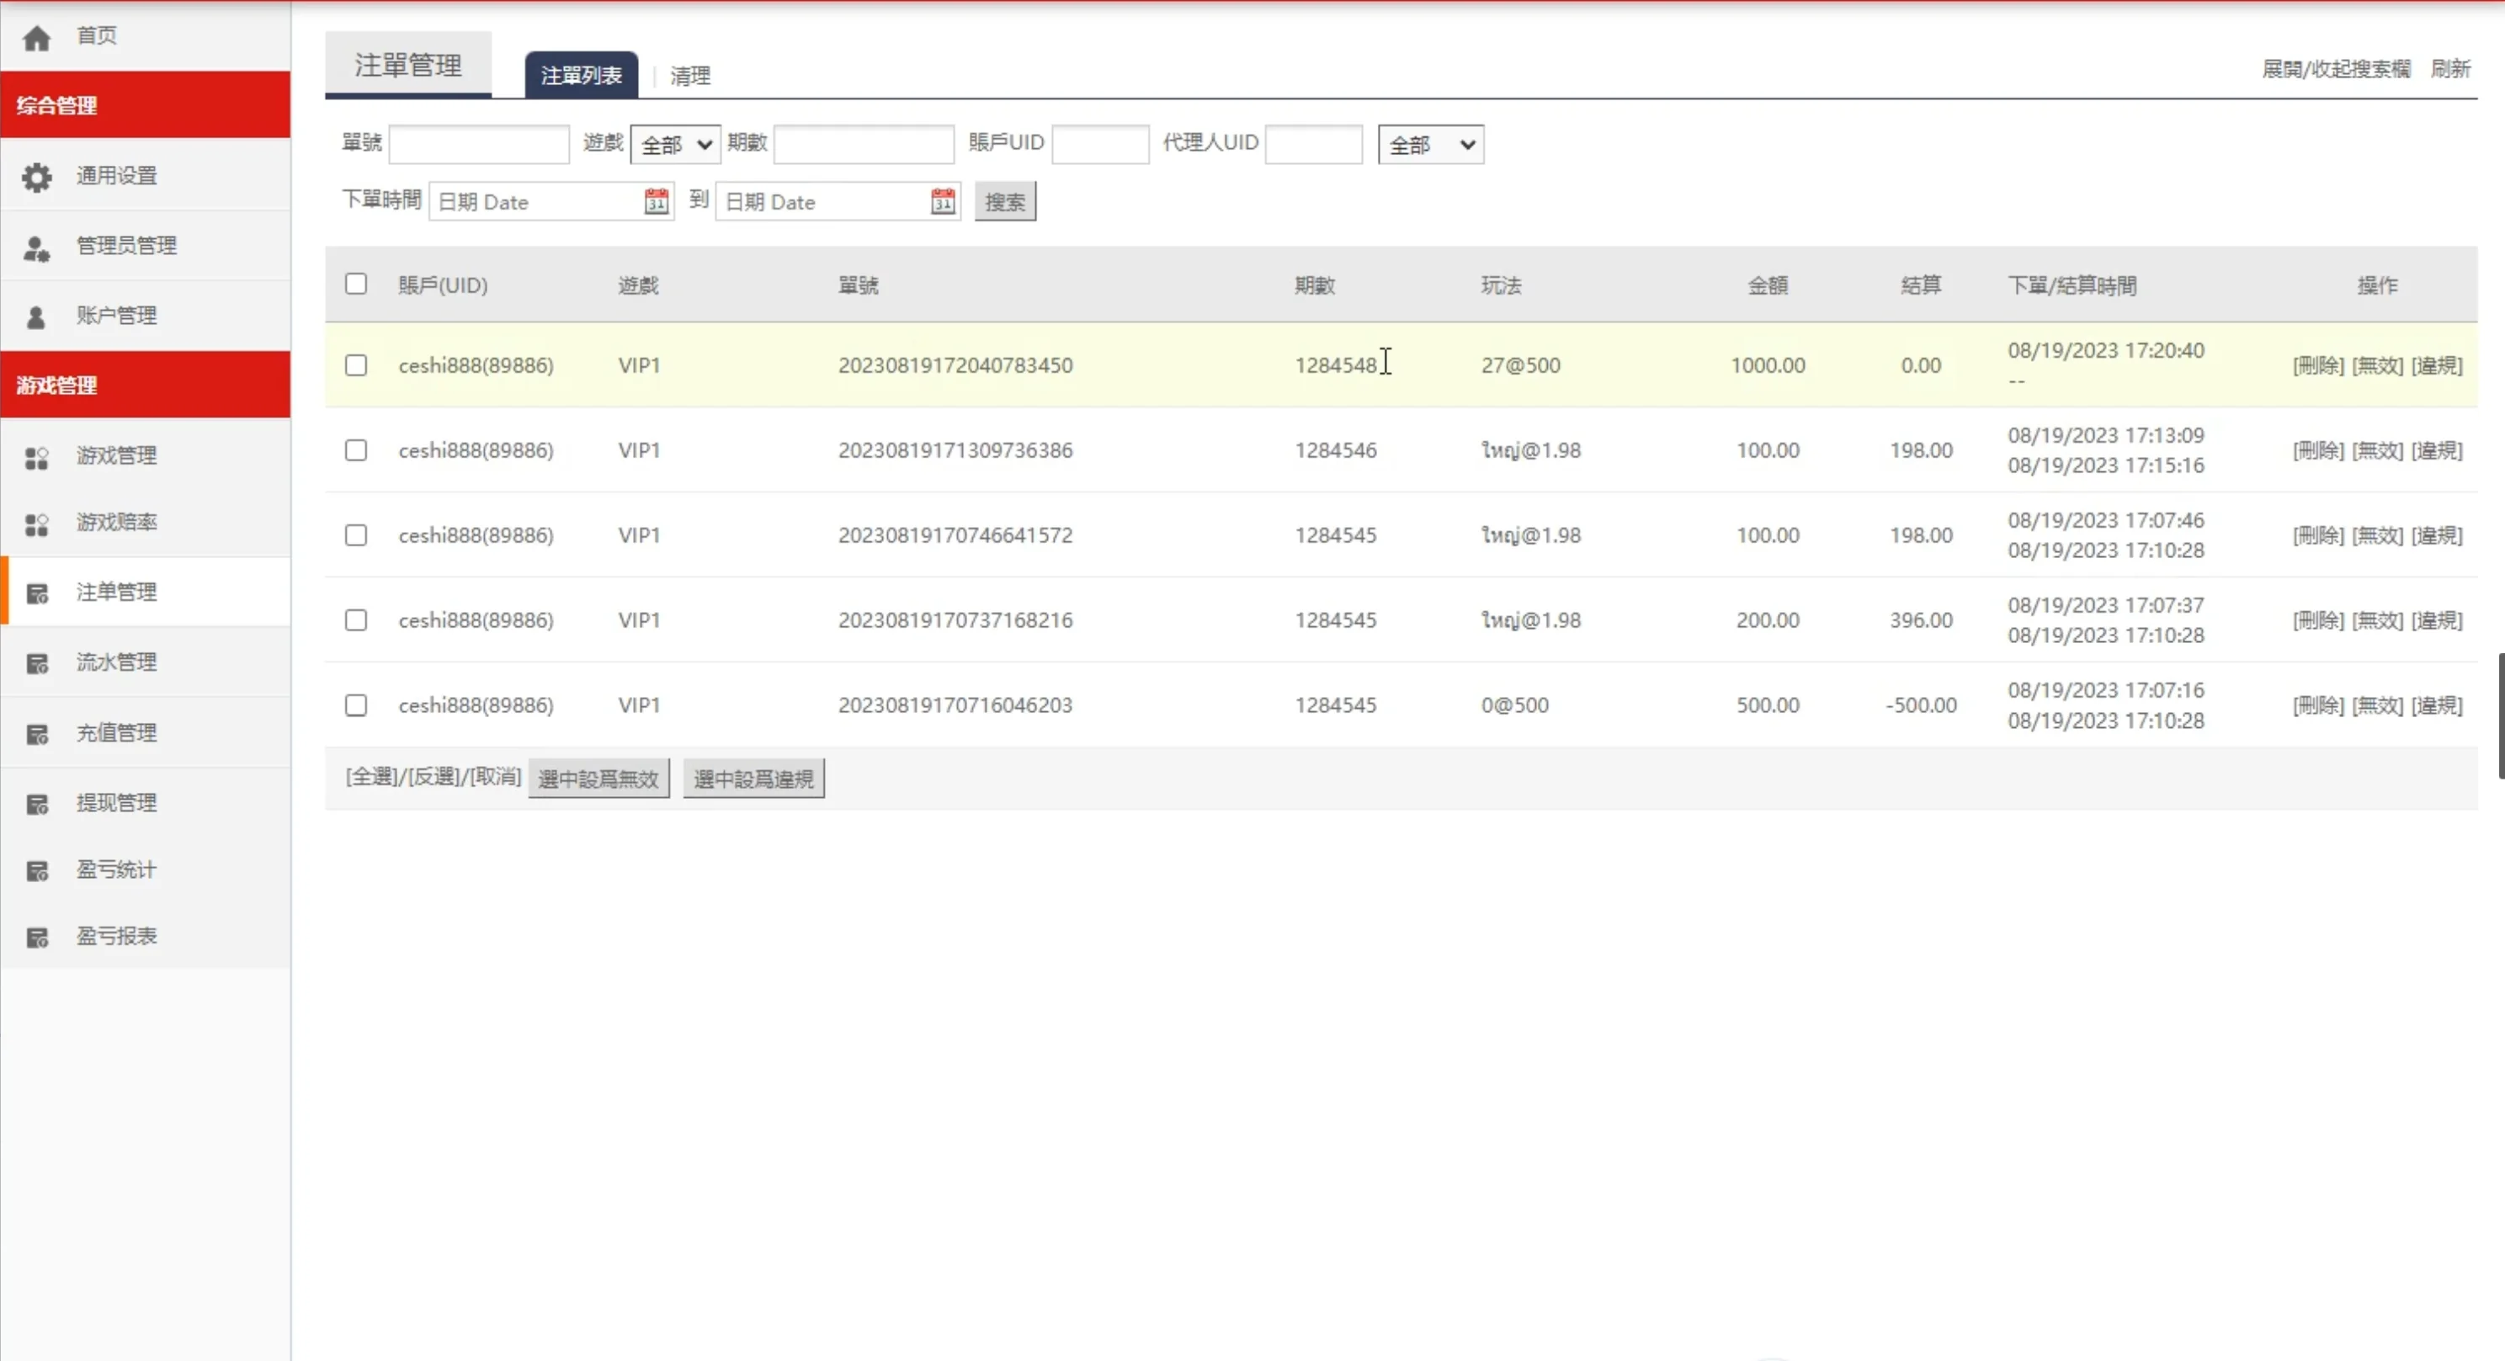Screen dimensions: 2505x1361
Task: Click 選中設爲無效 button
Action: click(598, 779)
